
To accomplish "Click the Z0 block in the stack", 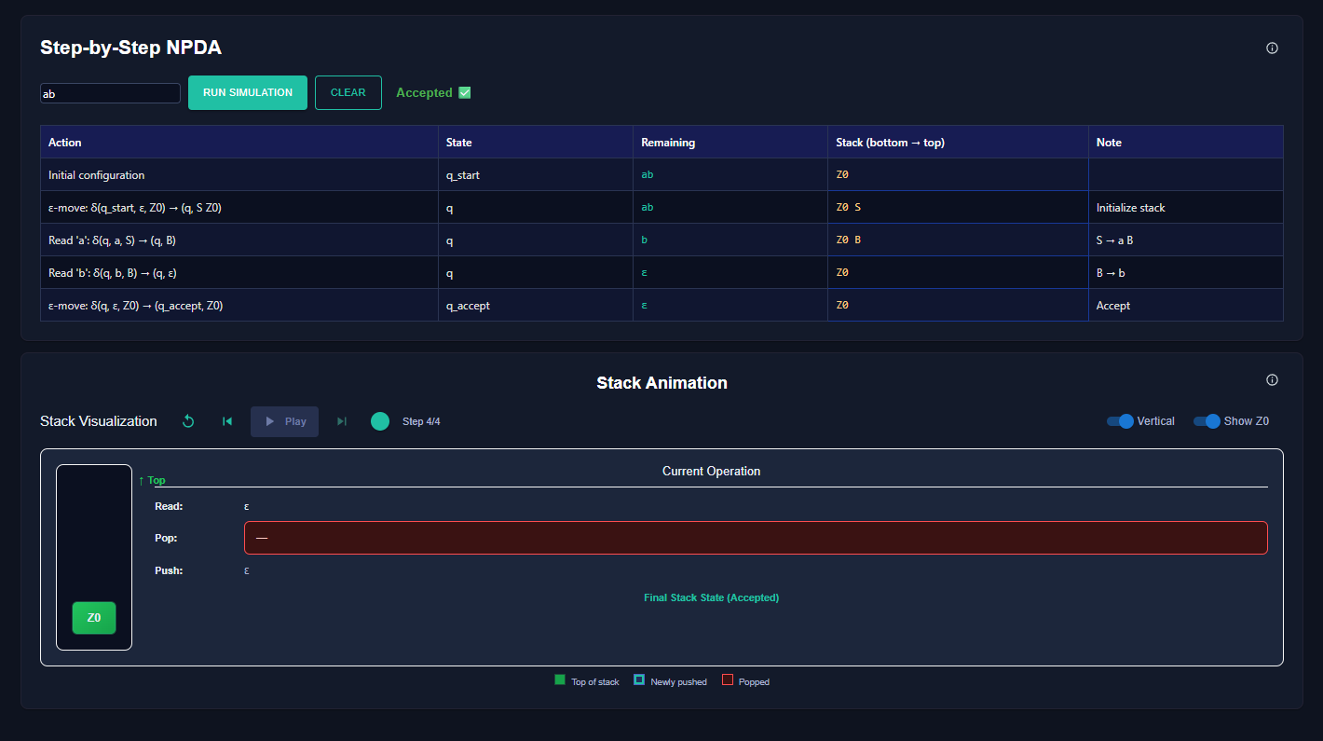I will click(94, 618).
